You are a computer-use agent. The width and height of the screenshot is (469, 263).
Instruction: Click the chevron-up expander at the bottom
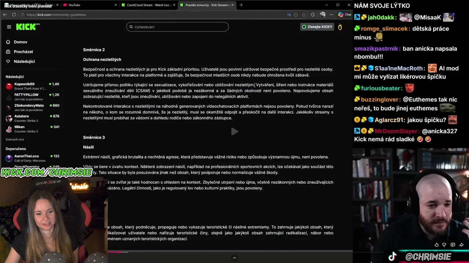pos(234,258)
